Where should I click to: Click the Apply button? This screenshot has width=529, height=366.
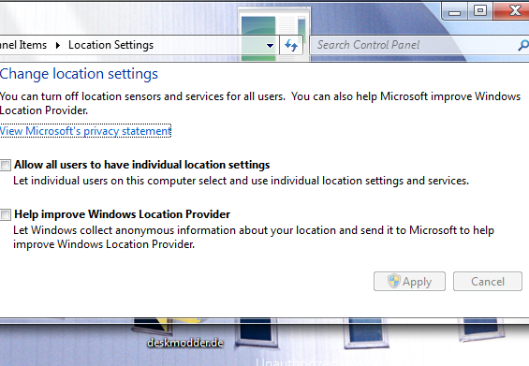click(409, 282)
